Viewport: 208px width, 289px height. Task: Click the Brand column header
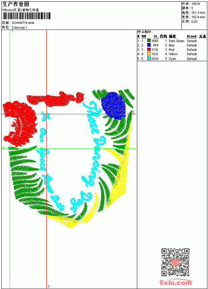(x=192, y=36)
